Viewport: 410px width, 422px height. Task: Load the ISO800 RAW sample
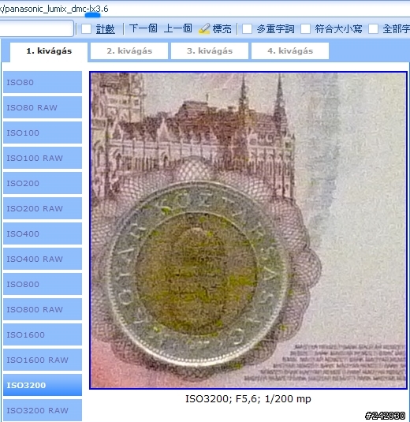point(43,309)
